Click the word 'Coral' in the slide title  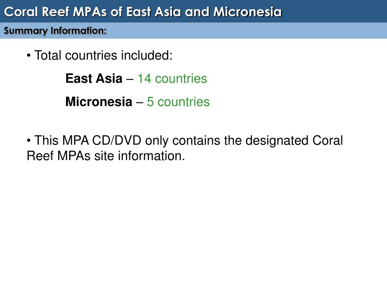coord(21,12)
